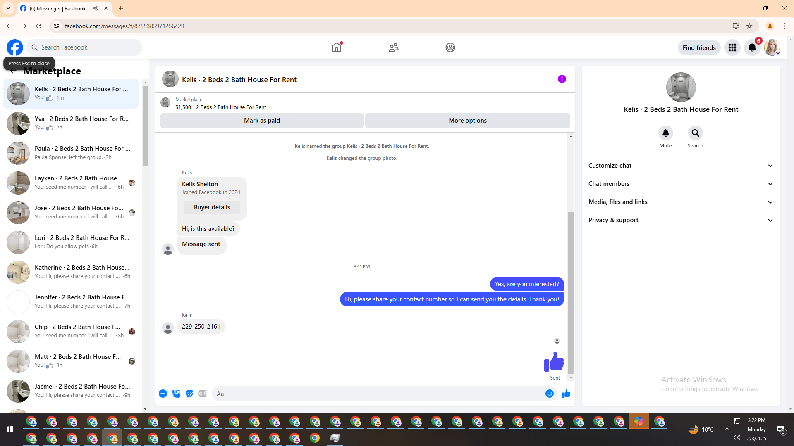Open the Facebook menu grid icon
This screenshot has height=446, width=794.
[732, 47]
